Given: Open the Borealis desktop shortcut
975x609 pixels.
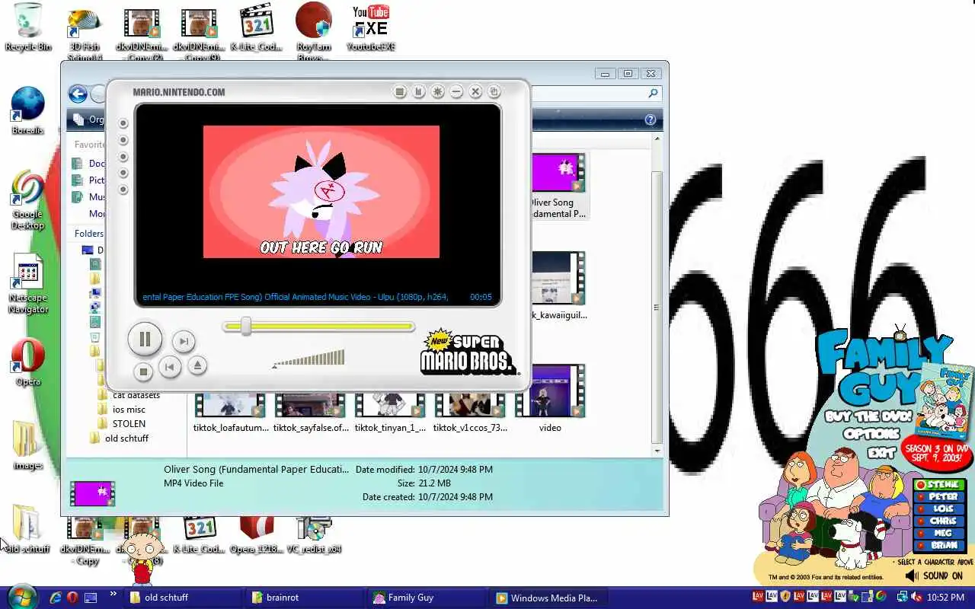Looking at the screenshot, I should 28,110.
